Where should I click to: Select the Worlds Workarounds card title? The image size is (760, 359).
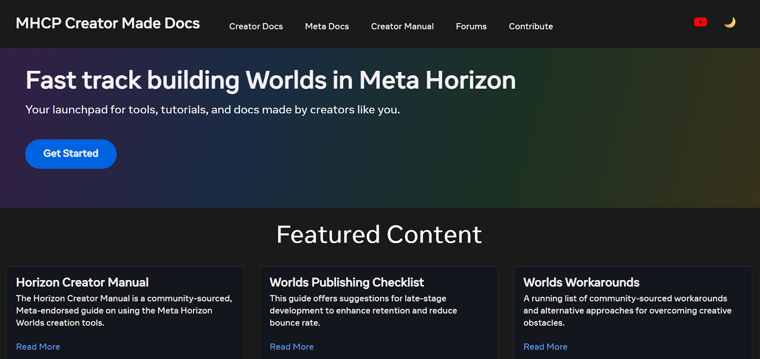(581, 283)
